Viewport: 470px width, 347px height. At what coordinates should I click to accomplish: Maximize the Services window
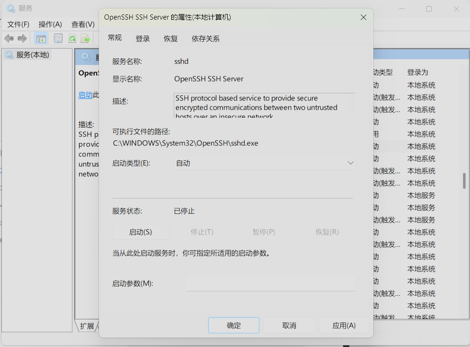(429, 9)
